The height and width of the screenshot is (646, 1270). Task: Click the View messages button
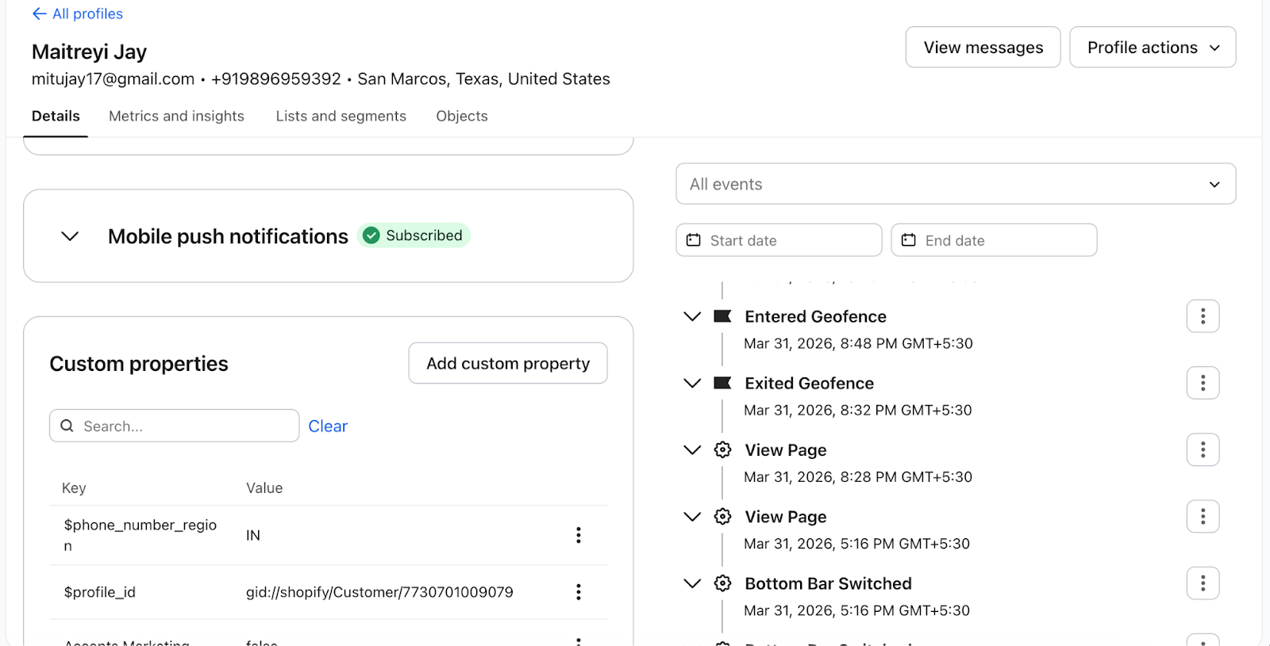pos(983,48)
